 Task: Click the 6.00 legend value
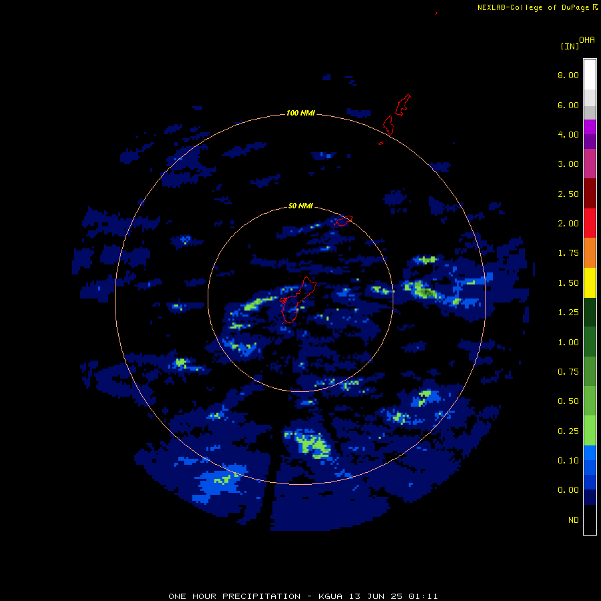coord(568,105)
